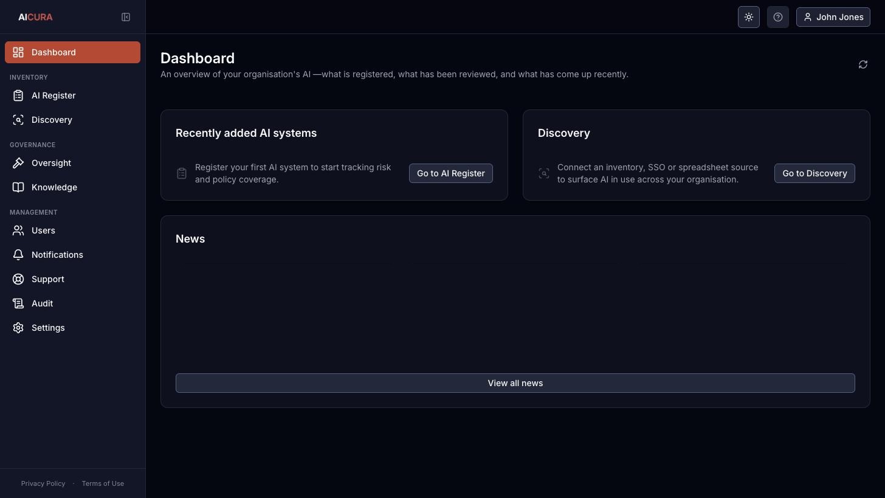Viewport: 885px width, 498px height.
Task: Open the Knowledge section
Action: click(x=72, y=187)
